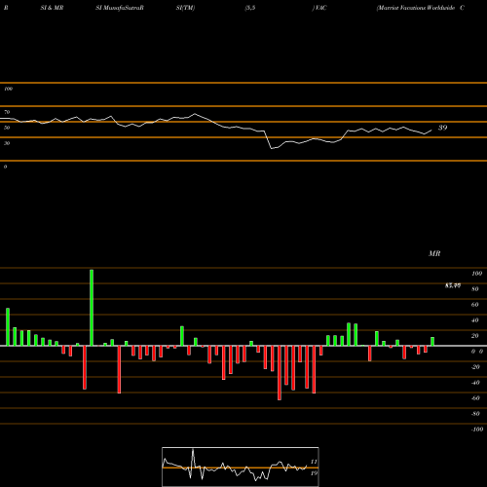Click the '60' label on MR axis
The width and height of the screenshot is (487, 487).
475,305
